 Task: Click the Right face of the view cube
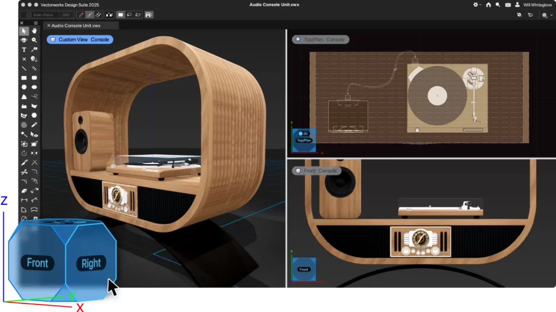(x=91, y=263)
